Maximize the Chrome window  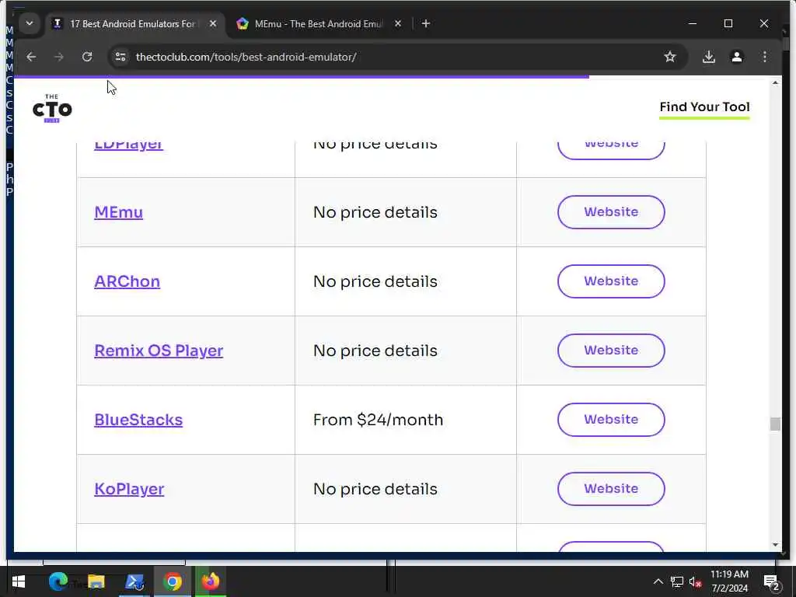pyautogui.click(x=728, y=24)
